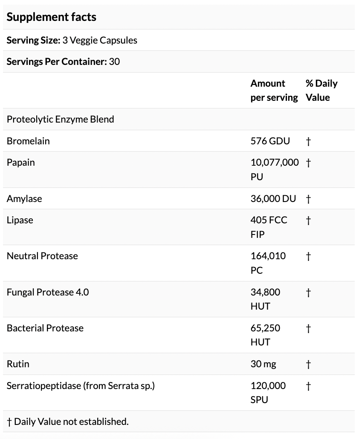Select the 36,000 DU amount value
Image resolution: width=359 pixels, height=439 pixels.
[273, 199]
